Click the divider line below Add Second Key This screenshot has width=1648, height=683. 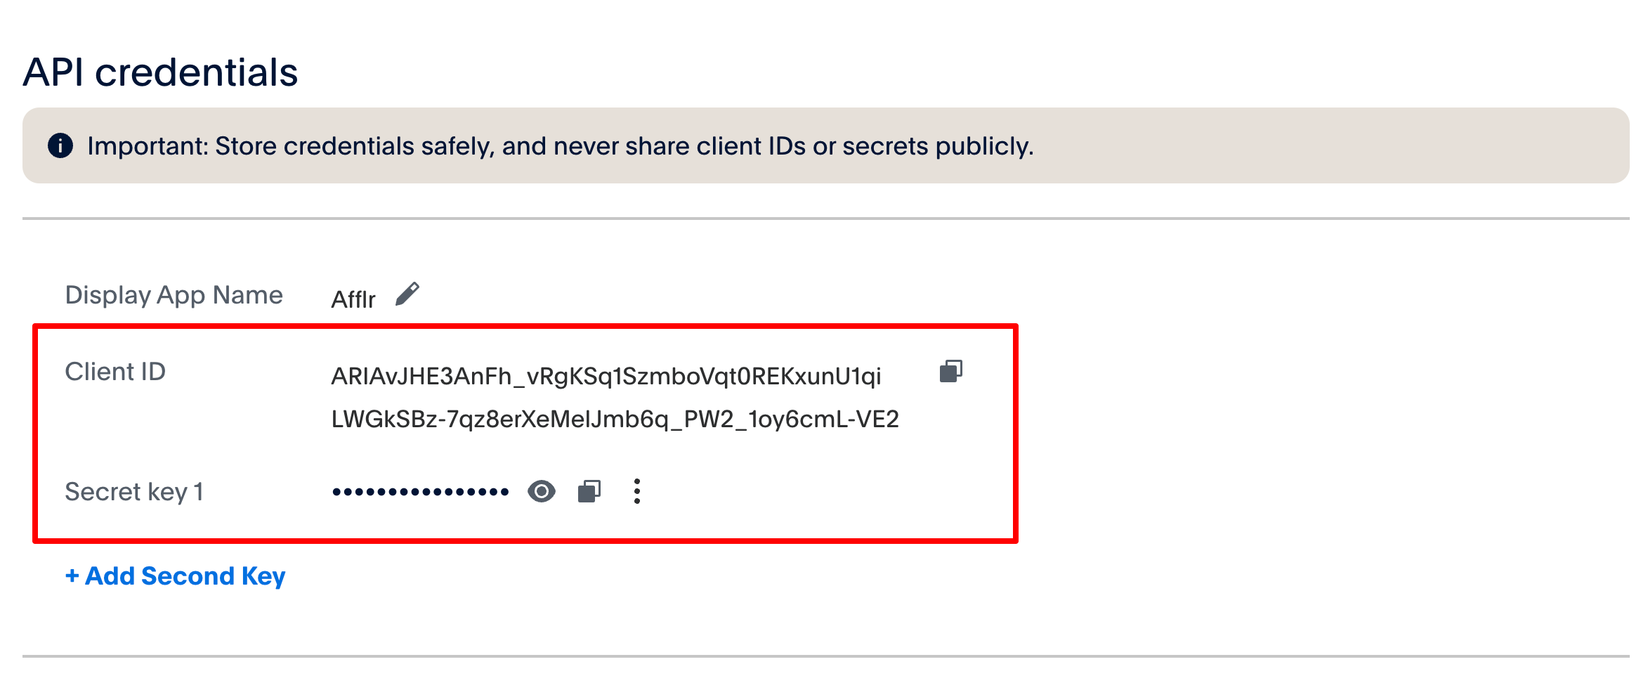[x=825, y=656]
